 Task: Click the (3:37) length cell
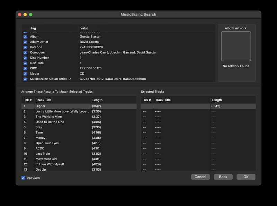click(x=96, y=117)
